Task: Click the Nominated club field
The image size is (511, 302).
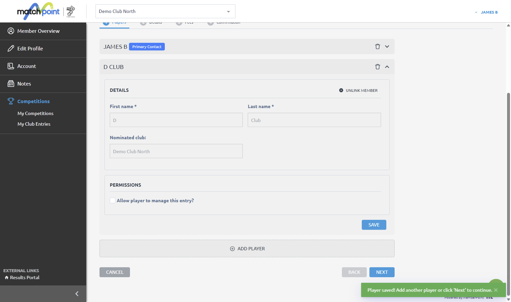Action: 176,151
